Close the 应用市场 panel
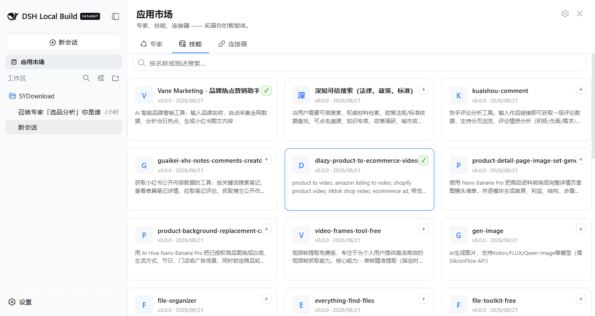Image resolution: width=595 pixels, height=316 pixels. 580,14
